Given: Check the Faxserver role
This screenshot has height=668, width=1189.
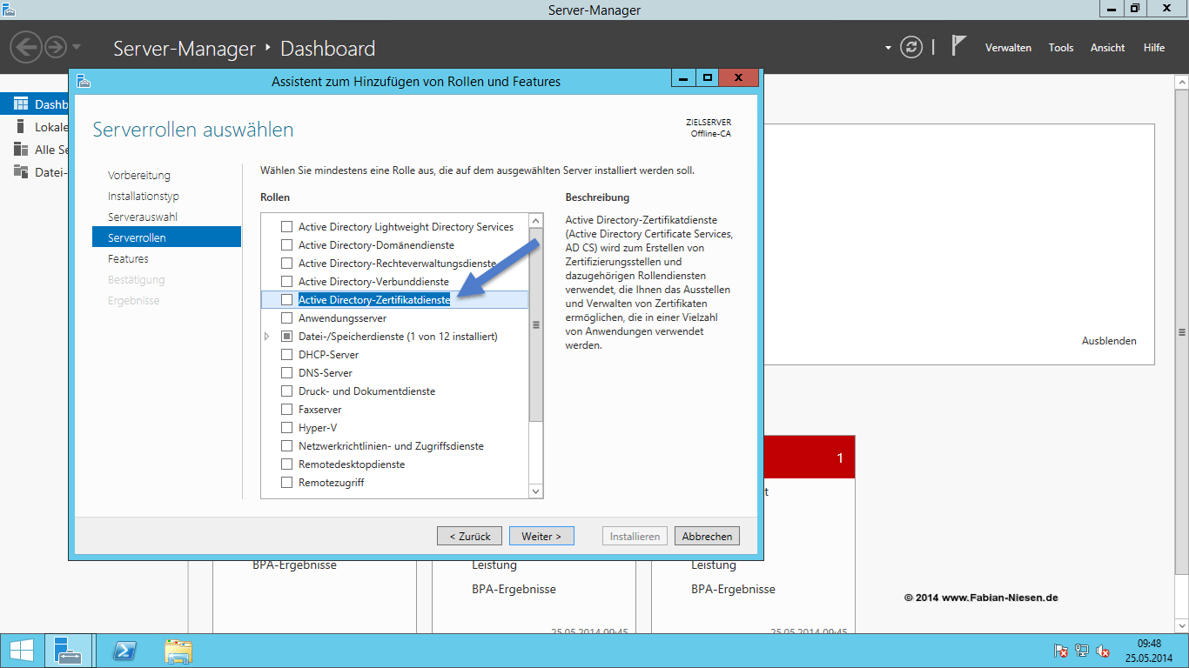Looking at the screenshot, I should pos(287,410).
